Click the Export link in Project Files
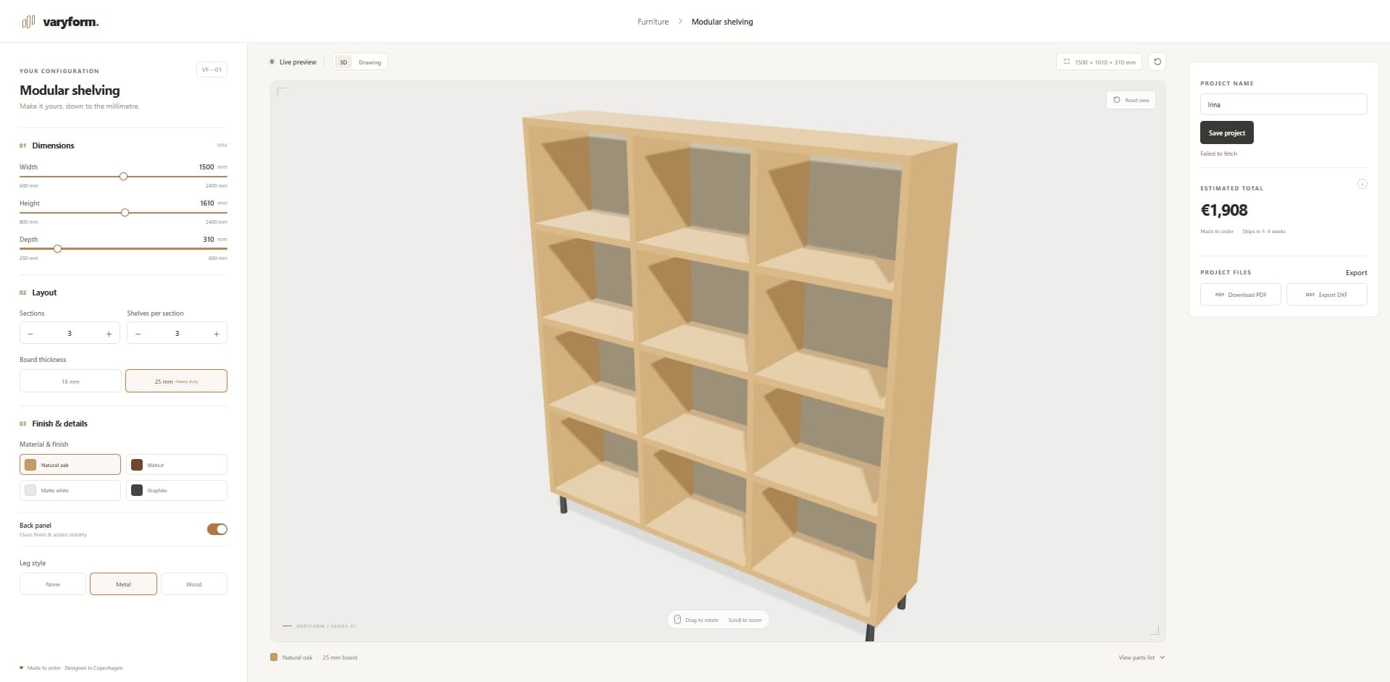 click(1356, 273)
